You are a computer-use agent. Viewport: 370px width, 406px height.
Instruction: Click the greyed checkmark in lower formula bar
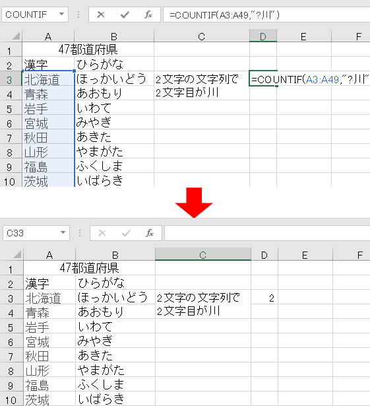click(126, 233)
